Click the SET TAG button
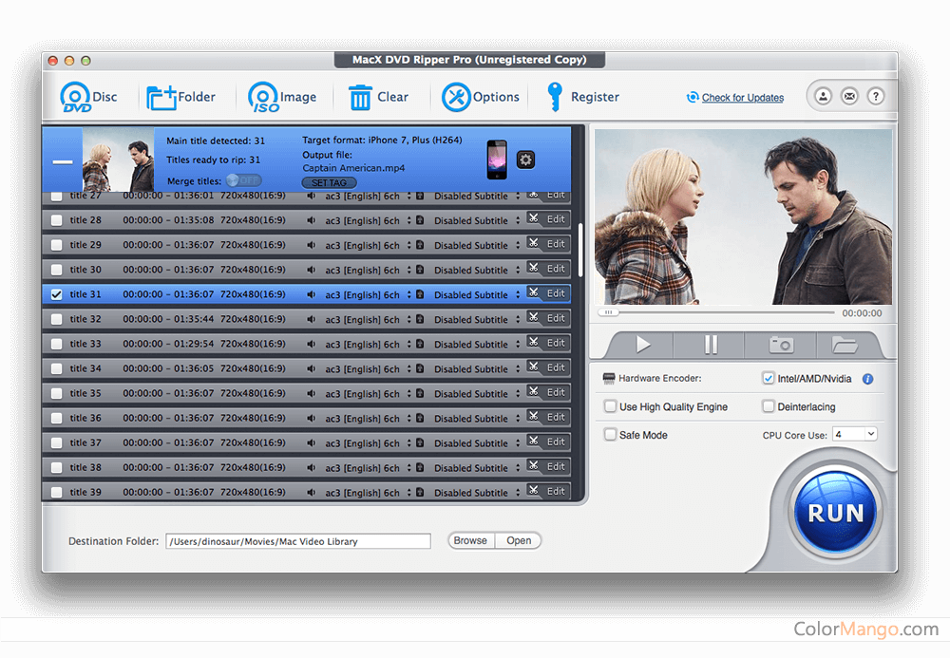Viewport: 950px width, 658px height. [329, 183]
